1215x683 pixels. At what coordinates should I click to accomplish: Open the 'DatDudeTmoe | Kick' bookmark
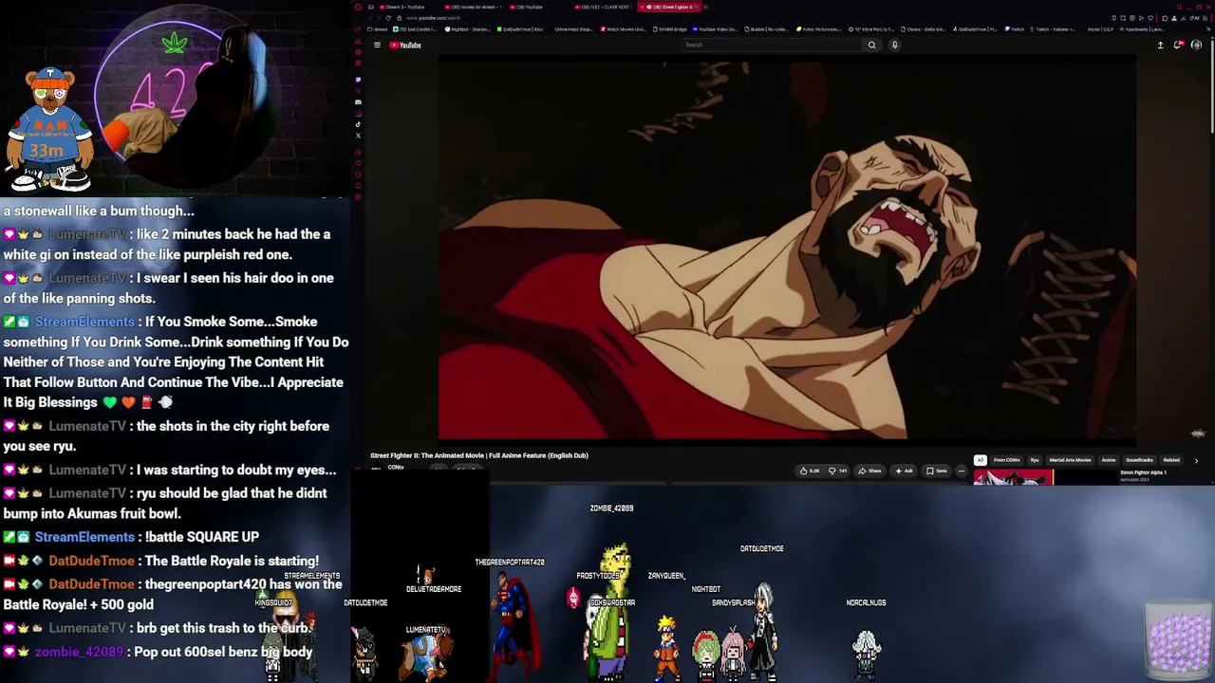pos(521,29)
